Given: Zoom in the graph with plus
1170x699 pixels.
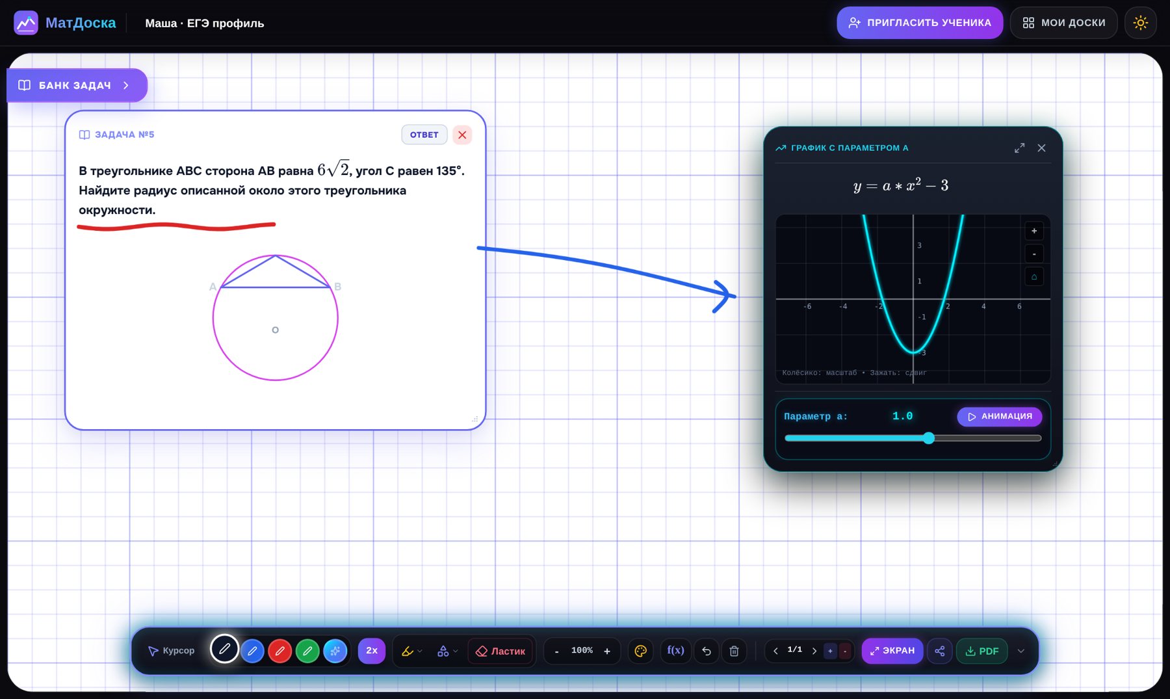Looking at the screenshot, I should click(1034, 231).
